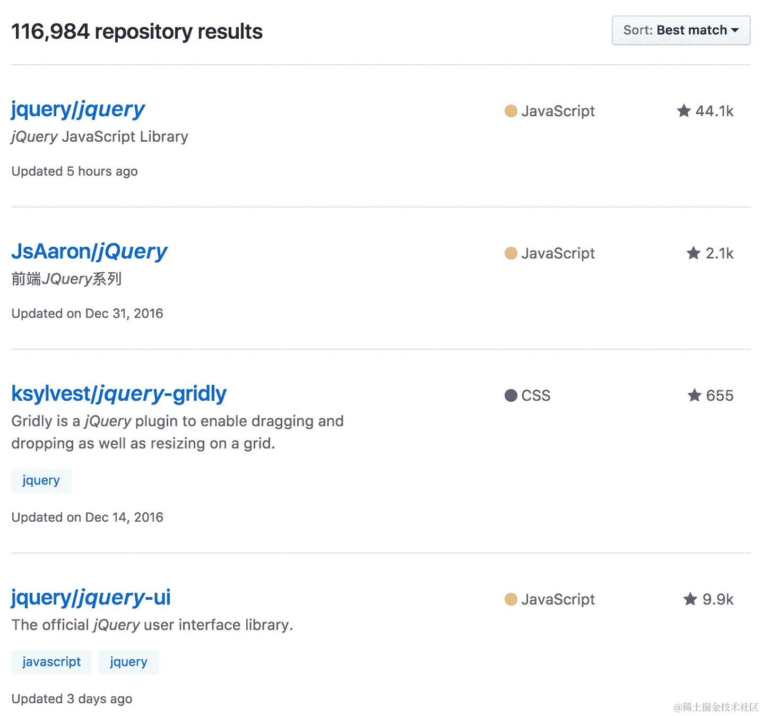Screen dimensions: 762x716
Task: Click the 116,984 repository results heading
Action: 137,31
